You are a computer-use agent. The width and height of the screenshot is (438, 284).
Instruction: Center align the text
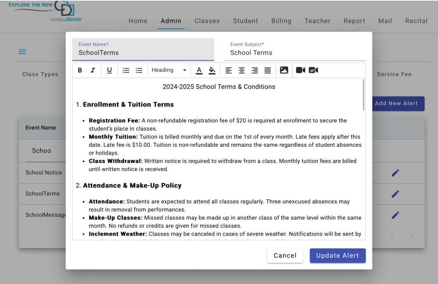pos(242,70)
